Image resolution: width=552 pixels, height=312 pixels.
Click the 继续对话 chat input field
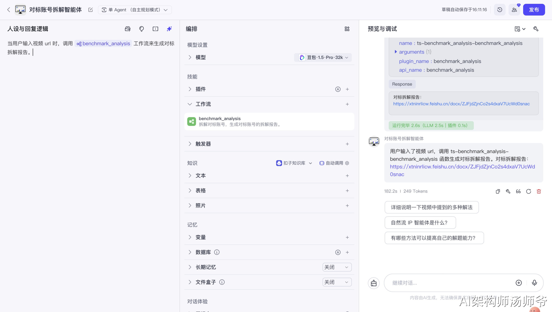coord(450,283)
